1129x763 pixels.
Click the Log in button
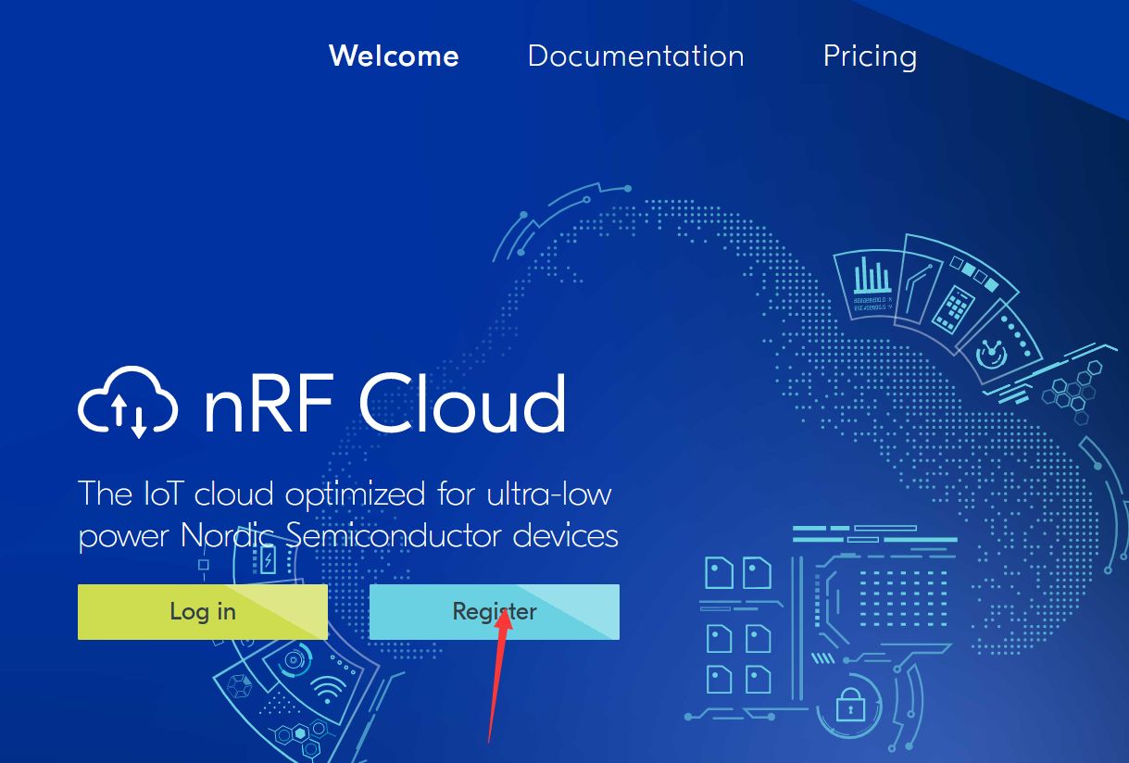coord(203,611)
